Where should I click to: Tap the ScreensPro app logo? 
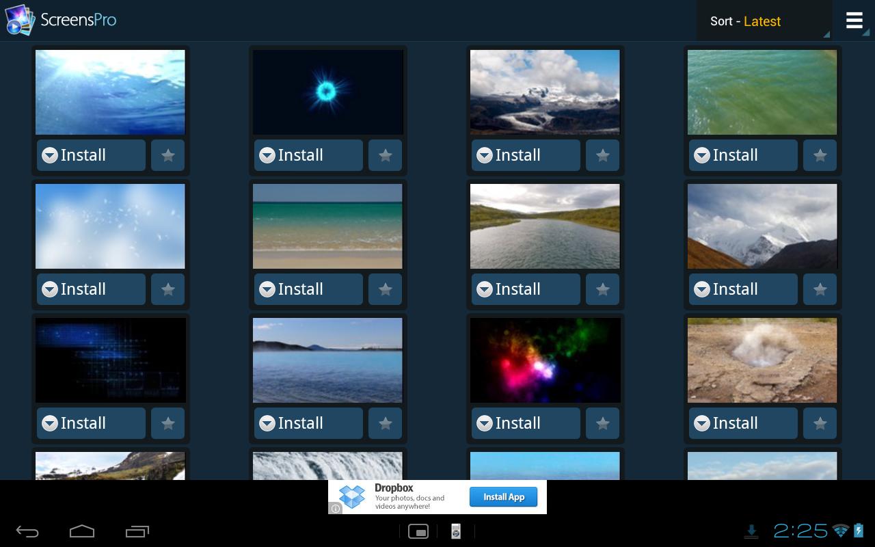tap(20, 21)
